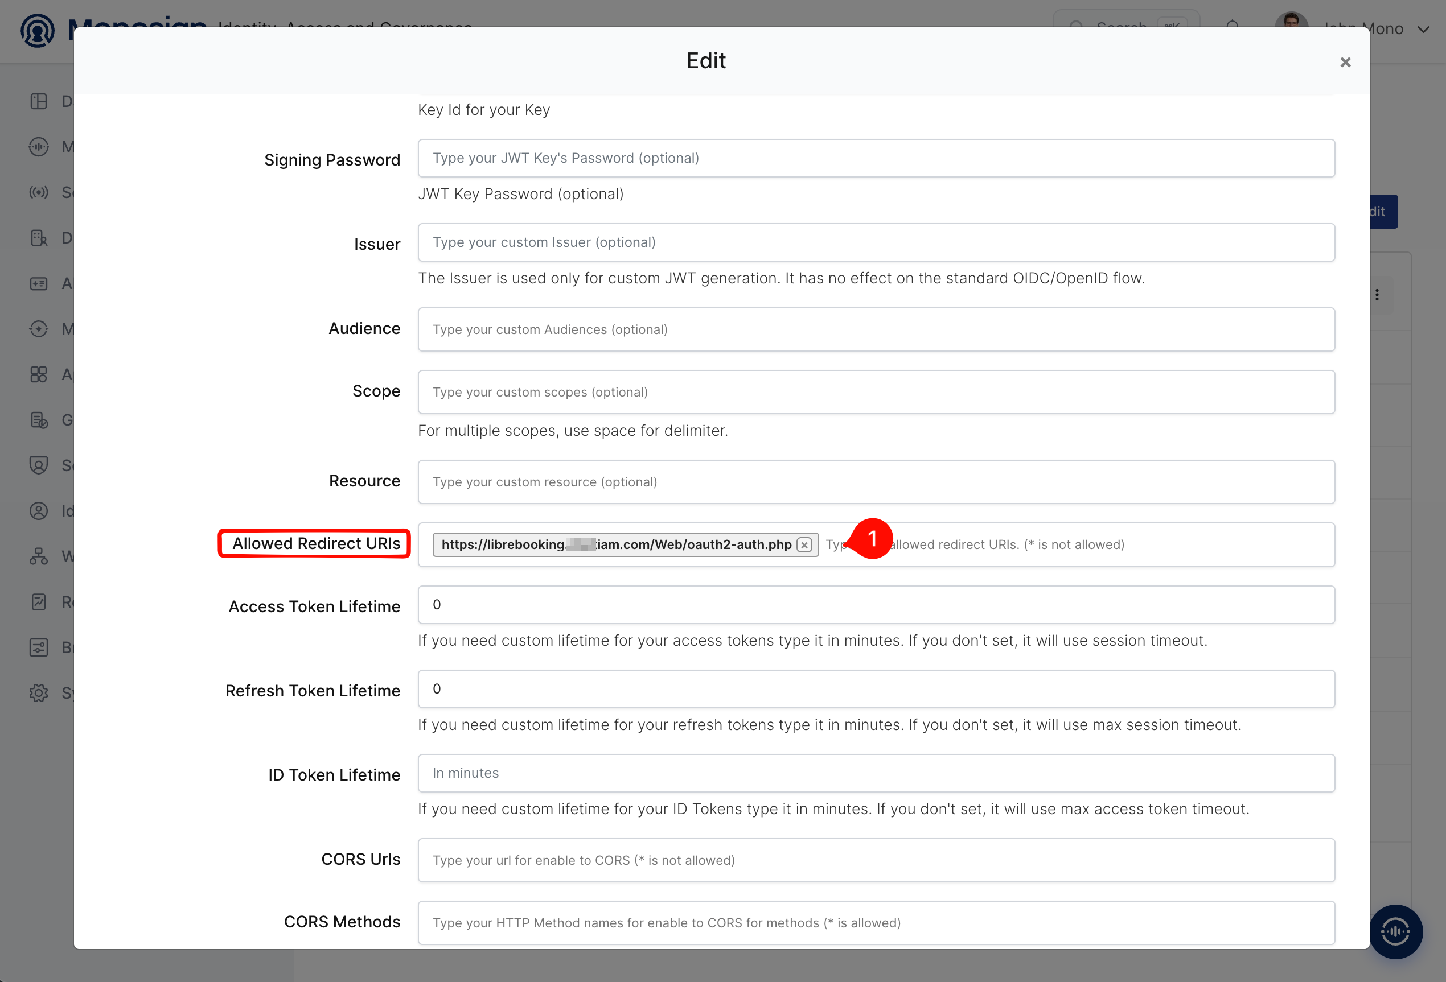
Task: Open the gear settings sidebar icon
Action: point(39,693)
